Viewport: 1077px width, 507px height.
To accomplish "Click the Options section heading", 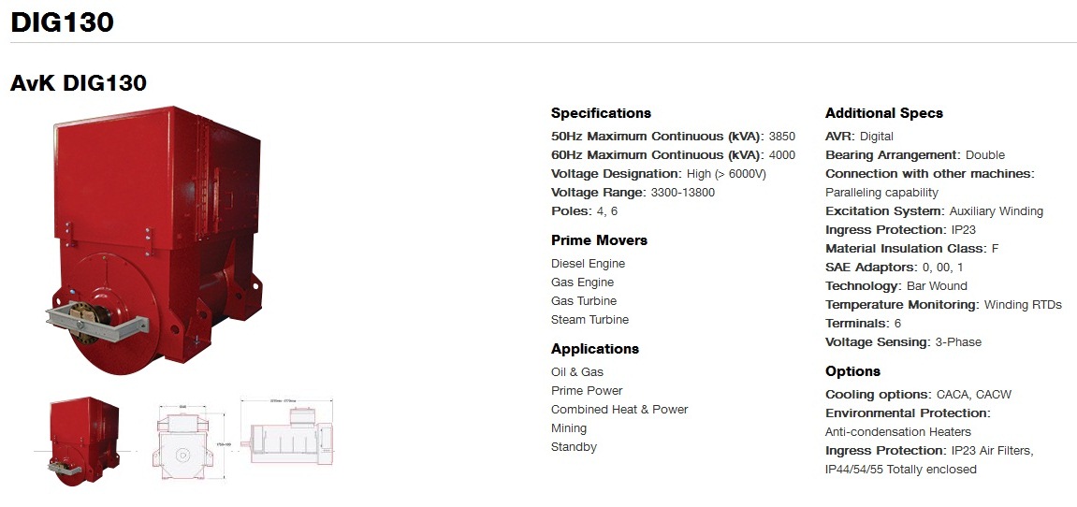I will [x=852, y=371].
